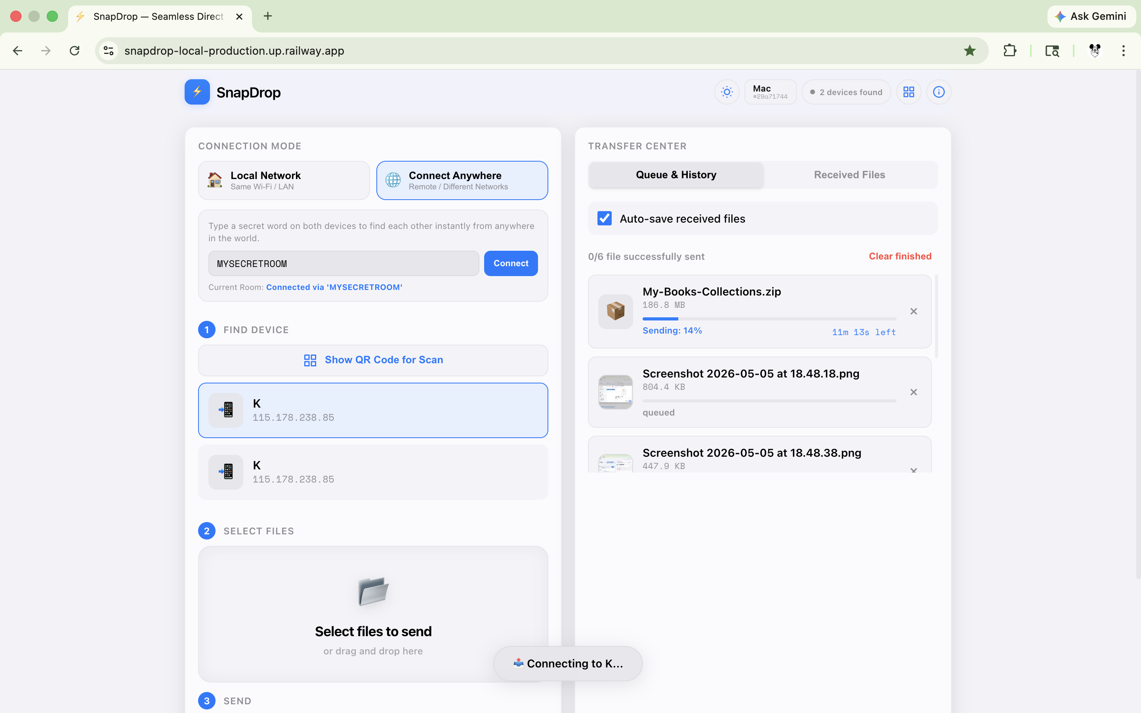
Task: Click the transfer list scrollbar
Action: click(936, 316)
